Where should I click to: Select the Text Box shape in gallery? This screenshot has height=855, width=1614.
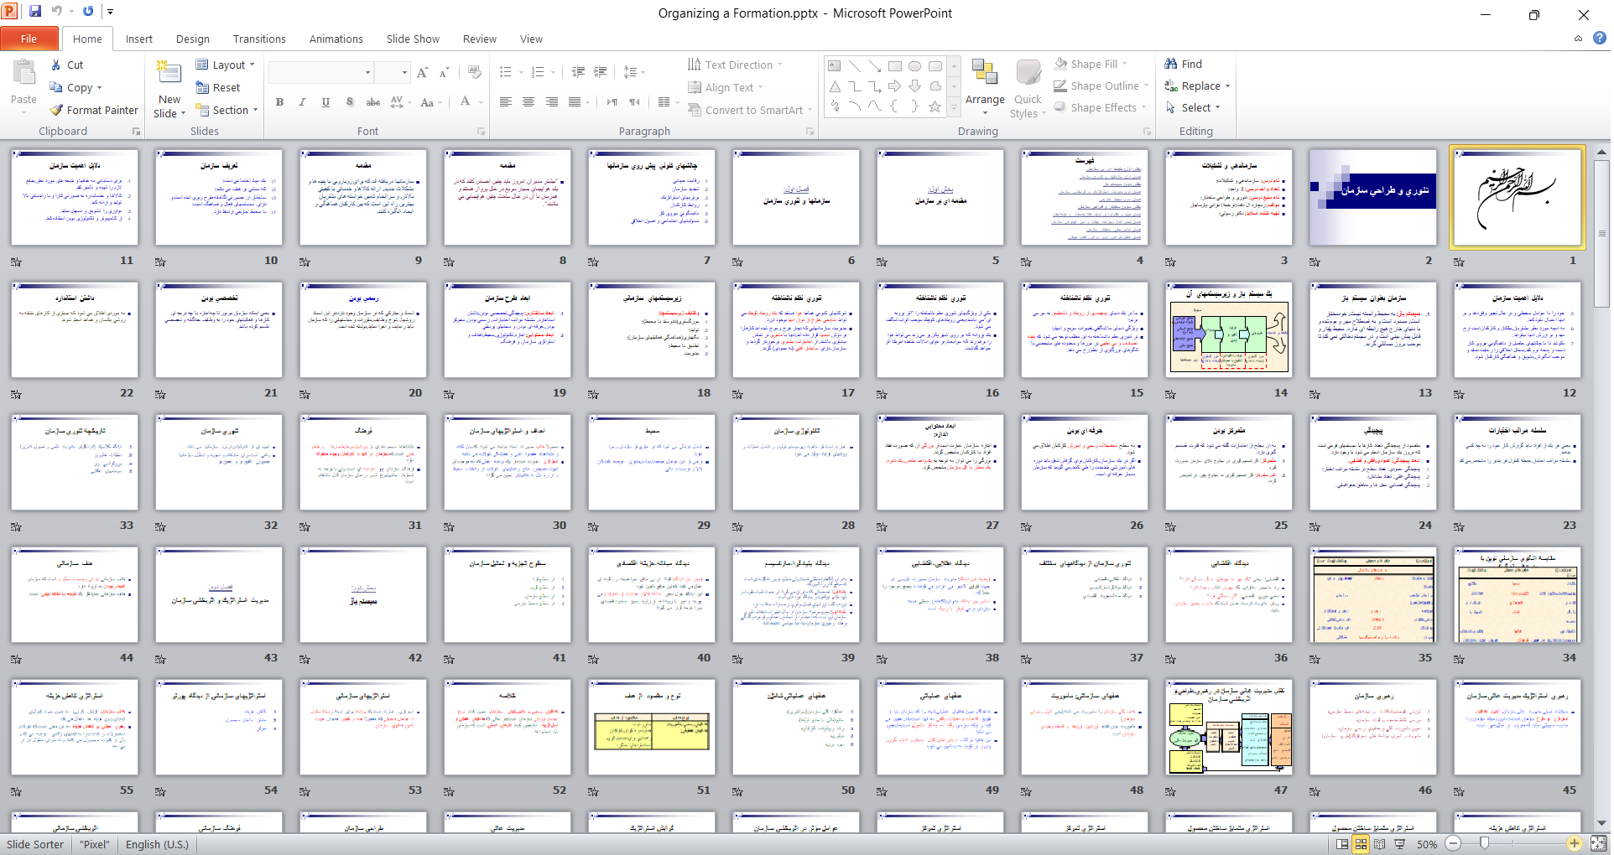click(835, 66)
